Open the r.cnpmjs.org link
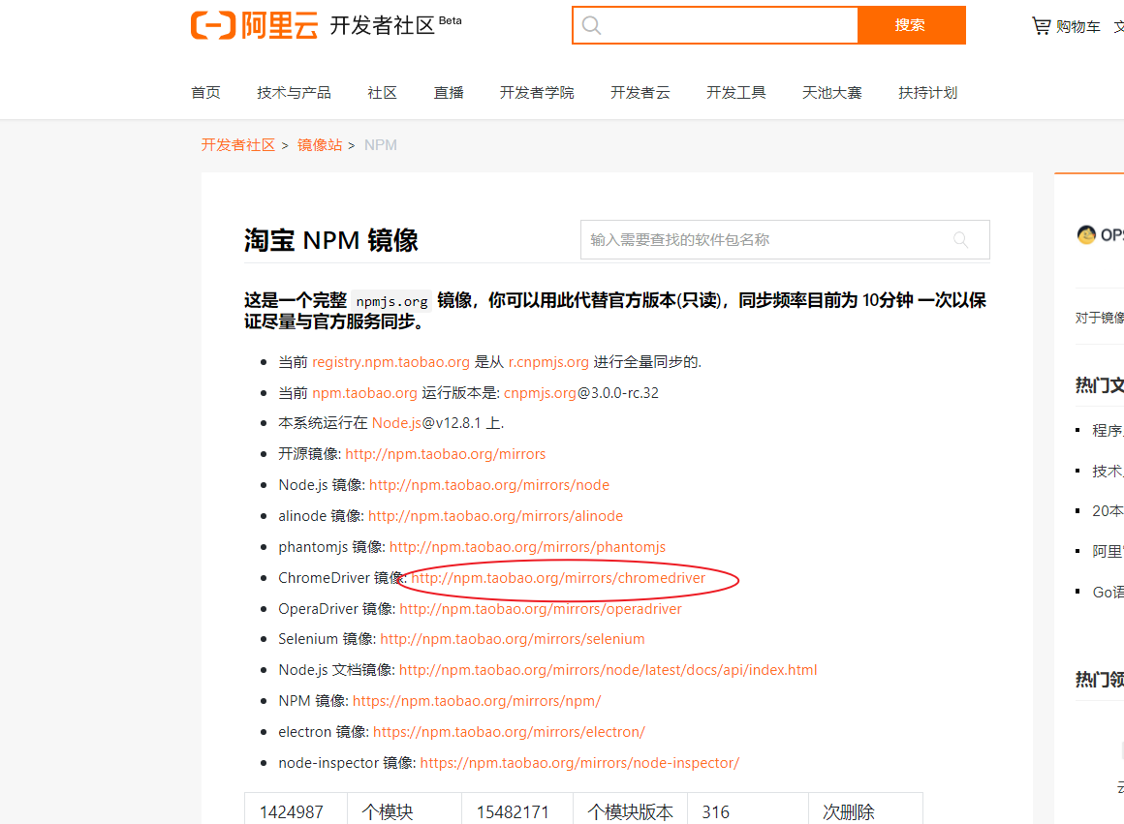 [x=548, y=362]
